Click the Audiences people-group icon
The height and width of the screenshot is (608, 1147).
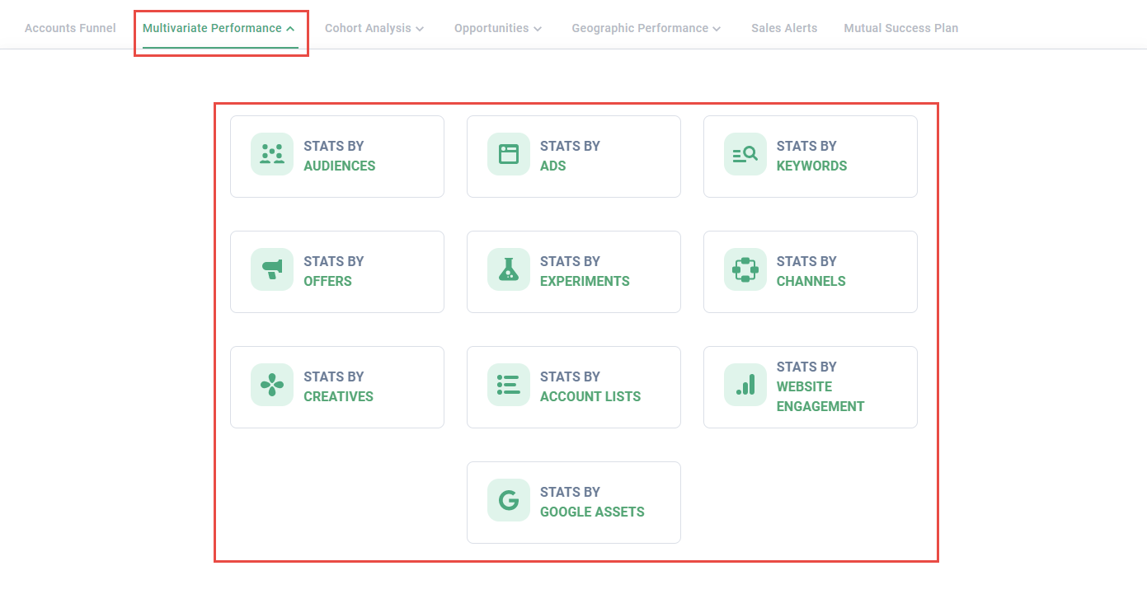[x=271, y=154]
